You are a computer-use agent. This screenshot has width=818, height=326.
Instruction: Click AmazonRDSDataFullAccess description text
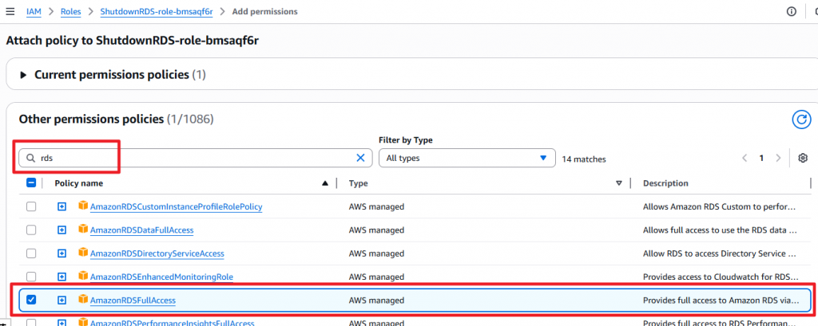point(720,230)
